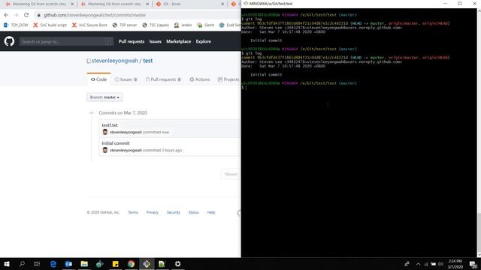Open the TSP server bookmark

tap(125, 25)
